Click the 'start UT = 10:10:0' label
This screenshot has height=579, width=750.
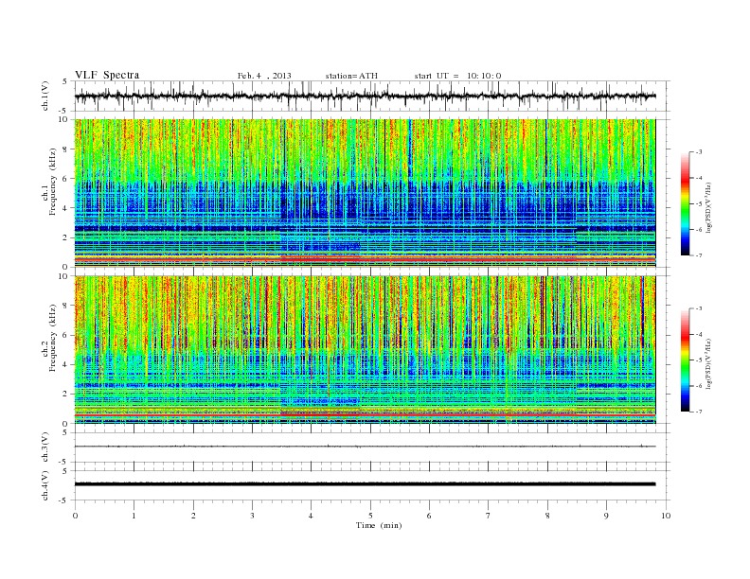click(457, 76)
